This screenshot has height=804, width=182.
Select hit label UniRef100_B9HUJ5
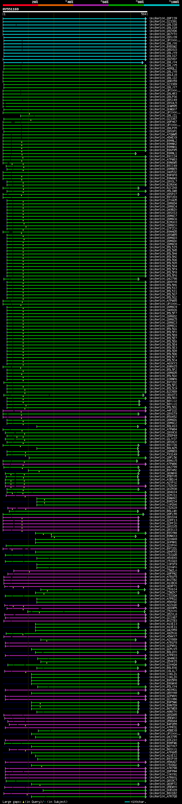(163, 461)
